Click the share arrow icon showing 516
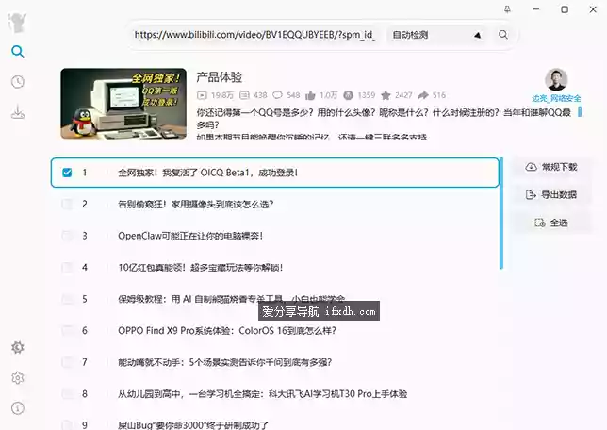Screen dimensions: 607x430 [423, 95]
